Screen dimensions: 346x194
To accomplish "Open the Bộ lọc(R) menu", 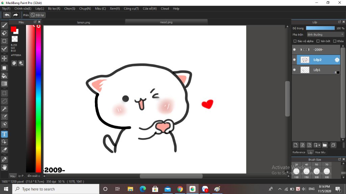I will (x=54, y=8).
